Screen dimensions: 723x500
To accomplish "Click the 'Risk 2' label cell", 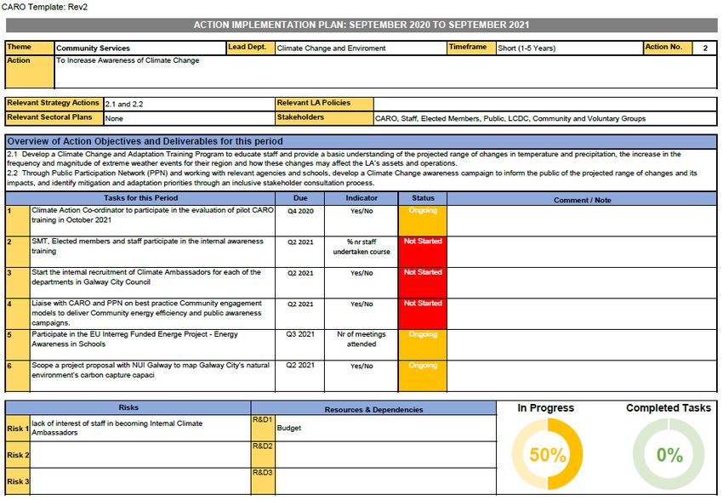I will [x=18, y=455].
